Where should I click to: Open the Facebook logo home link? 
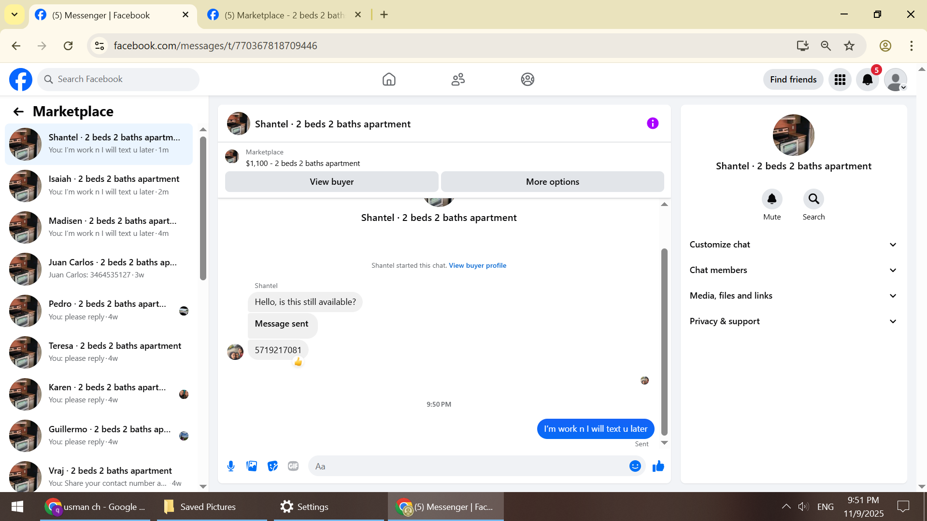[21, 80]
